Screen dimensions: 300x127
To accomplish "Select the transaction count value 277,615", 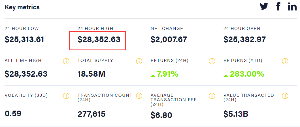I will 92,114.
